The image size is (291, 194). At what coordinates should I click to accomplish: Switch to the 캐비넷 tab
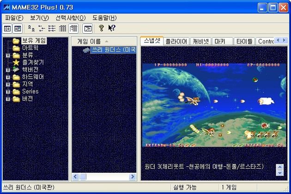pos(200,41)
